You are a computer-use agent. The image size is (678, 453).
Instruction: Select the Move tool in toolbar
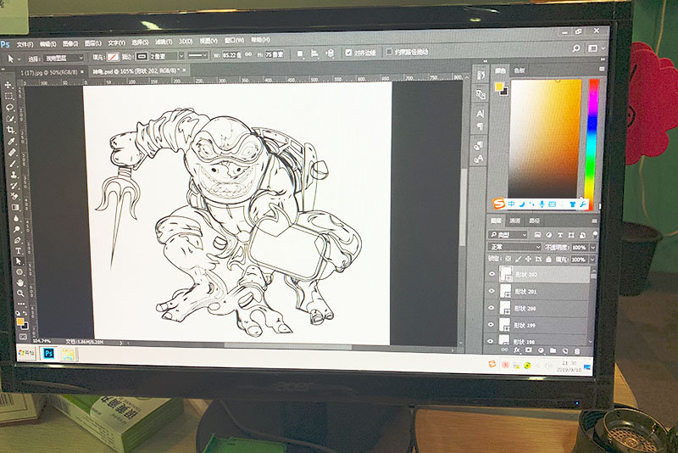pos(8,85)
